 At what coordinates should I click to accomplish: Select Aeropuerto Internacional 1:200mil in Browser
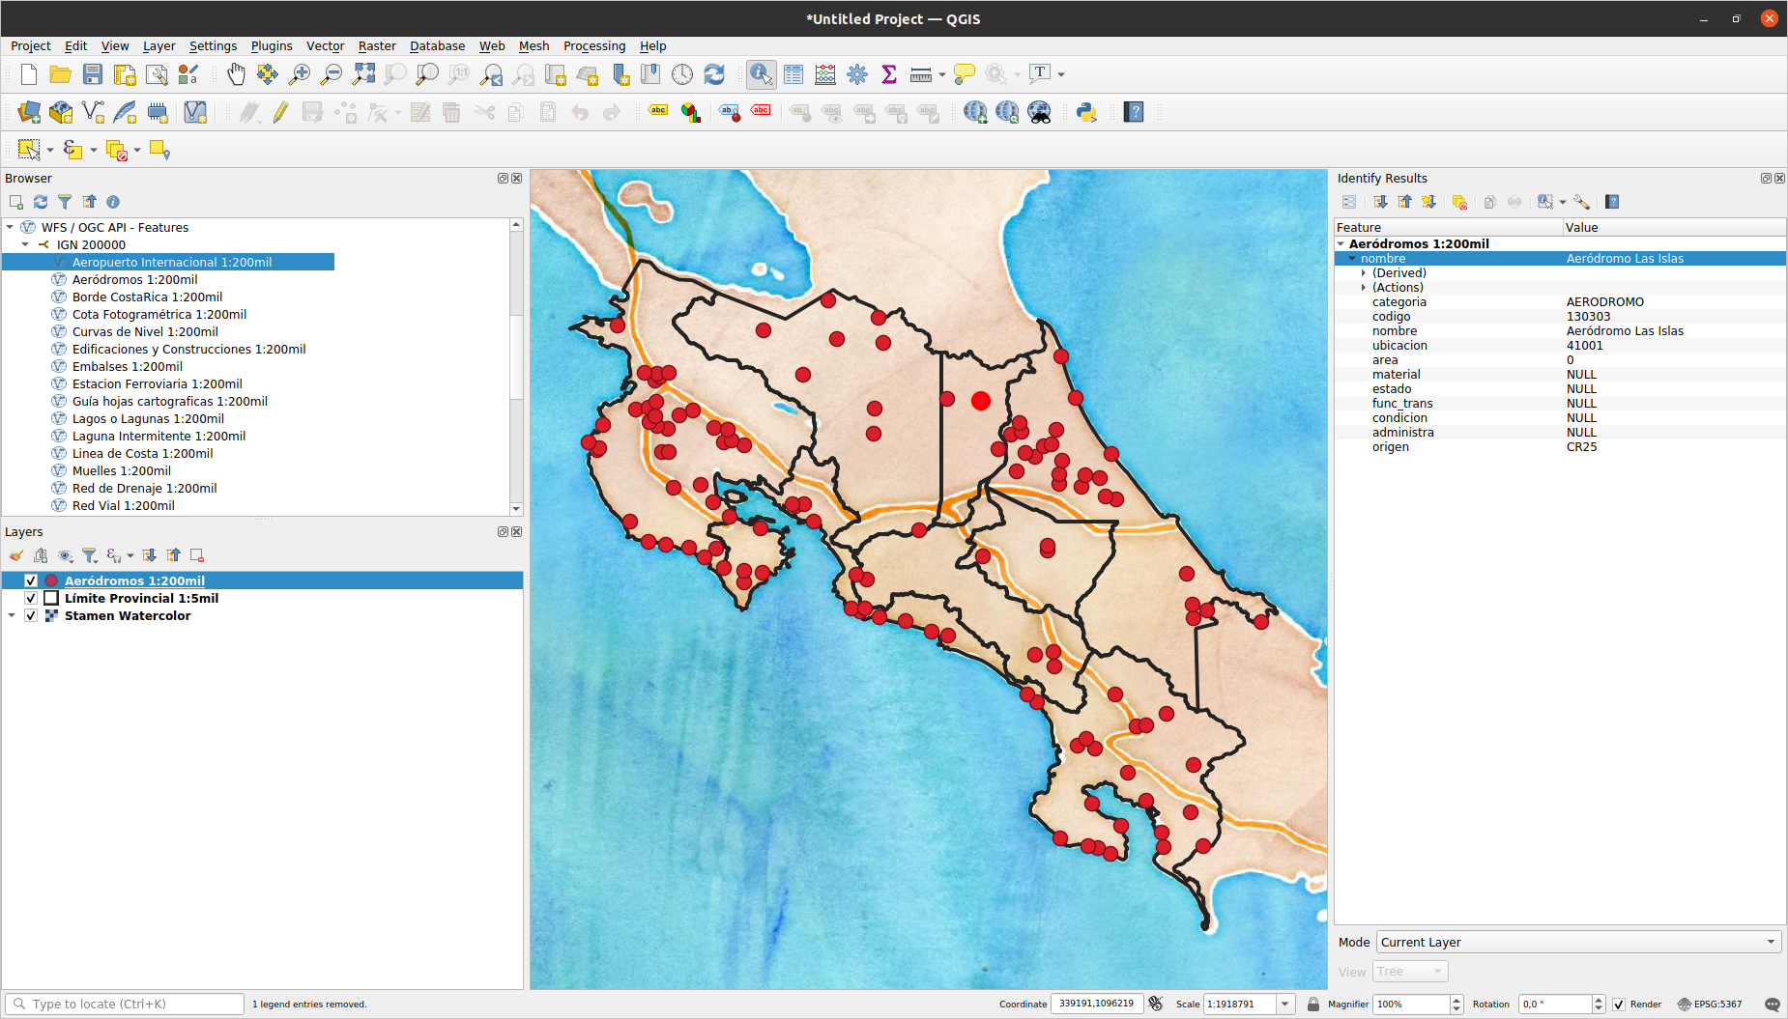pyautogui.click(x=172, y=262)
